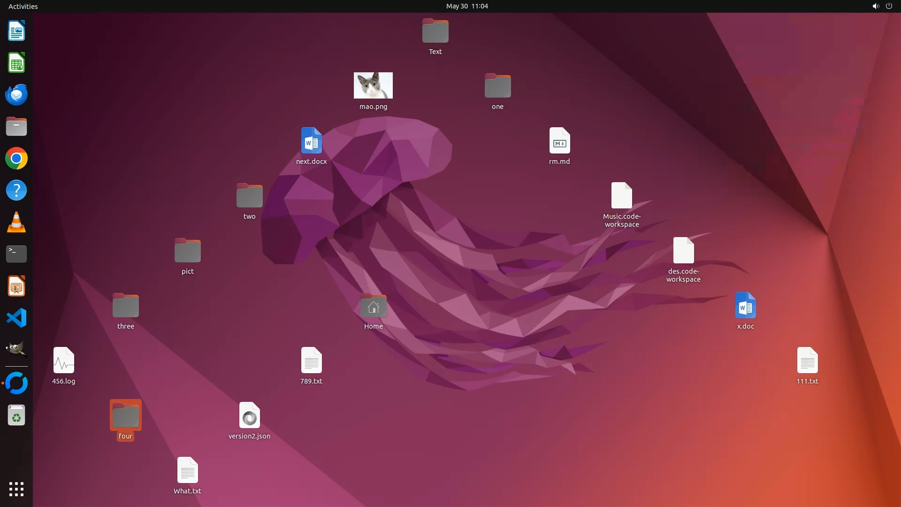Open LibreOffice Impress from the dock
The height and width of the screenshot is (507, 901).
(x=16, y=286)
